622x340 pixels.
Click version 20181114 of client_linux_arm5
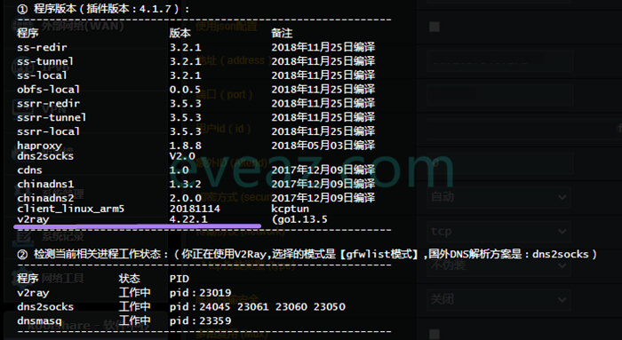coord(195,209)
